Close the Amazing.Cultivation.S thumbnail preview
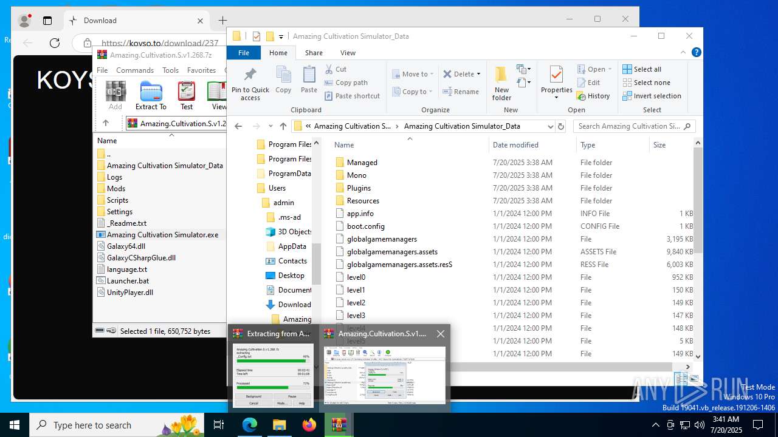This screenshot has height=437, width=778. pyautogui.click(x=441, y=334)
